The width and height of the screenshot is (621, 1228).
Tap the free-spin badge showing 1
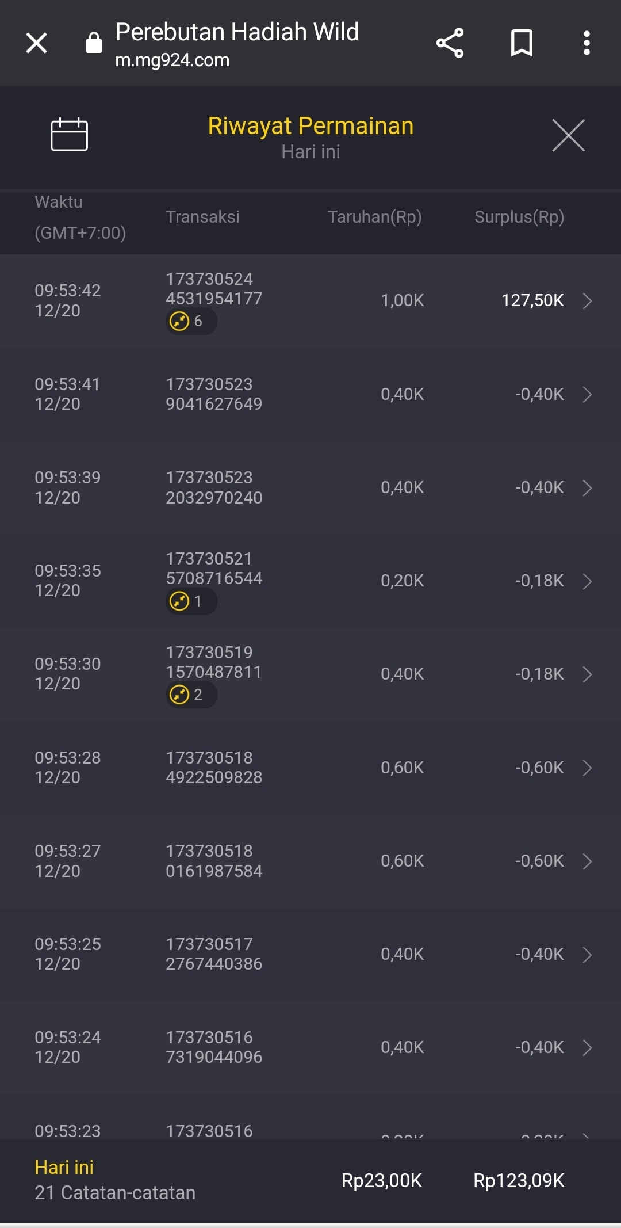(191, 601)
